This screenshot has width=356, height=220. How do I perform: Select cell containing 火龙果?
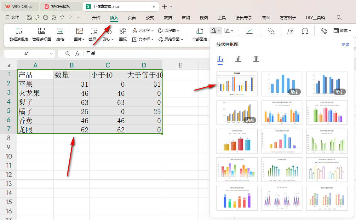[35, 93]
